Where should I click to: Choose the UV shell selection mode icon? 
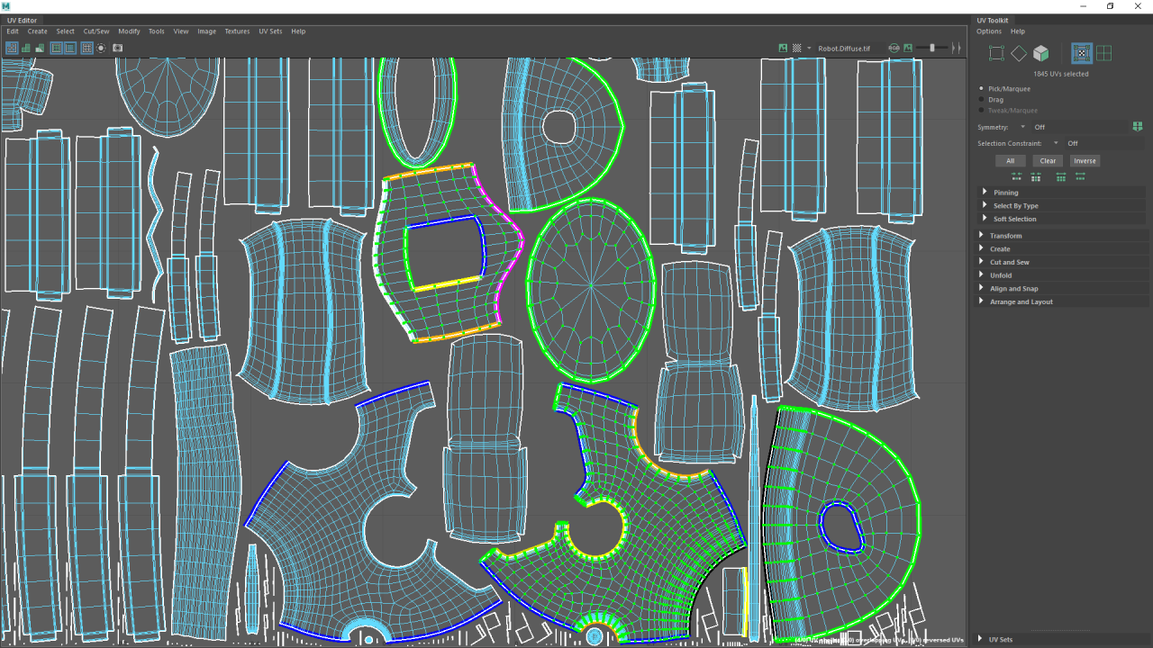(1103, 53)
